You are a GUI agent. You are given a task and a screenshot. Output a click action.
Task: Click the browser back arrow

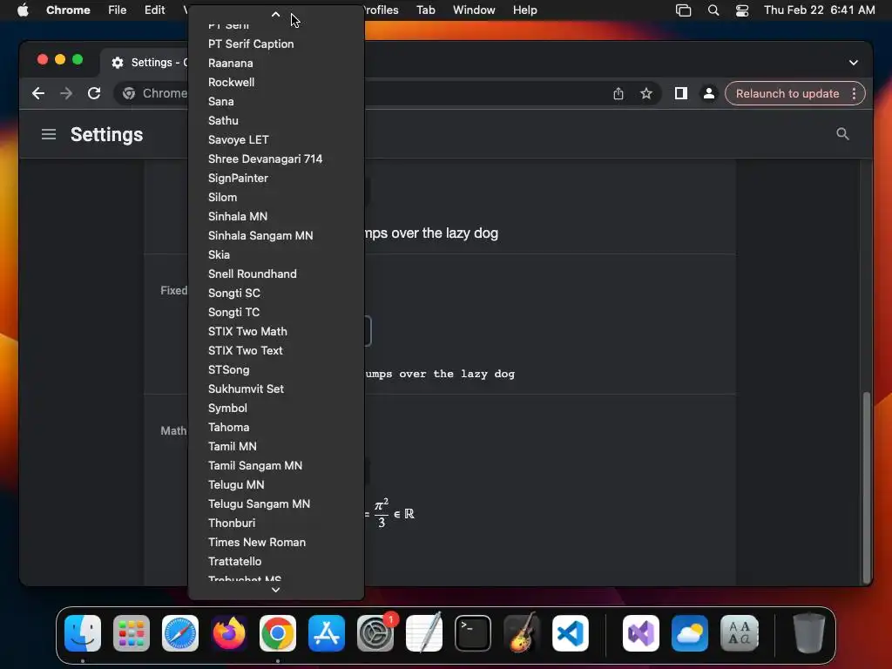coord(38,93)
